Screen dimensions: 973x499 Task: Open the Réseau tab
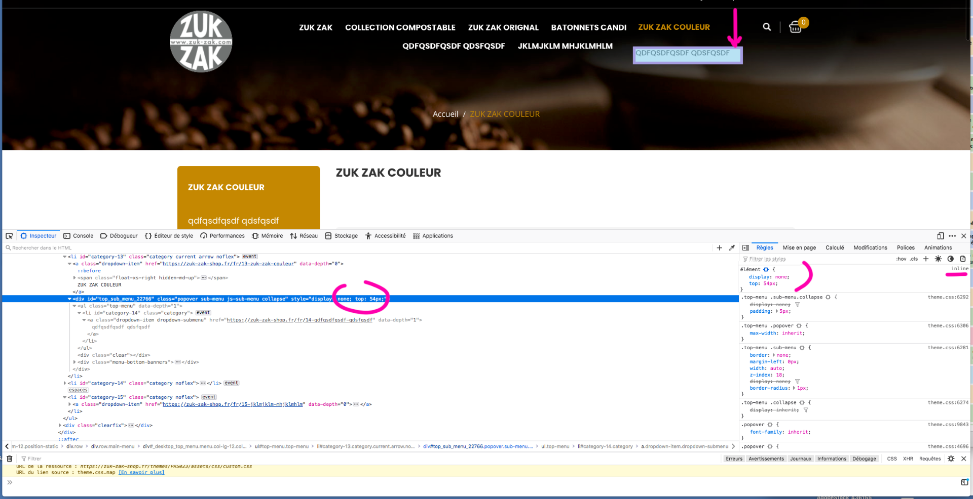[x=304, y=236]
